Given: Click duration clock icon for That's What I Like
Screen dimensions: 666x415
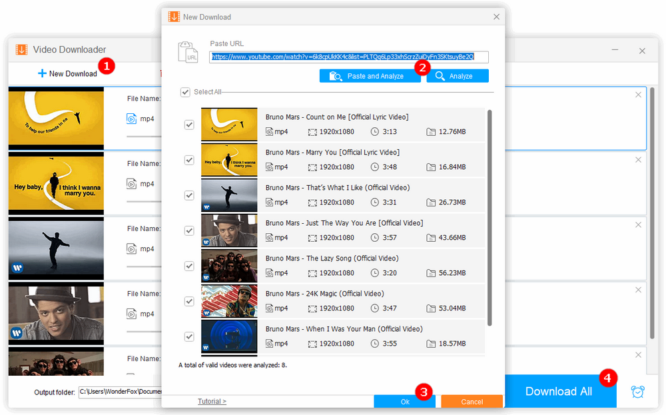Looking at the screenshot, I should point(374,203).
